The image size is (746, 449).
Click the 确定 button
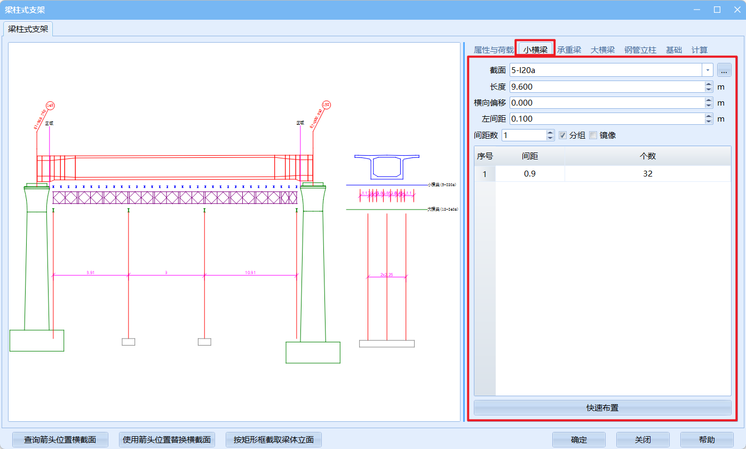click(x=578, y=440)
